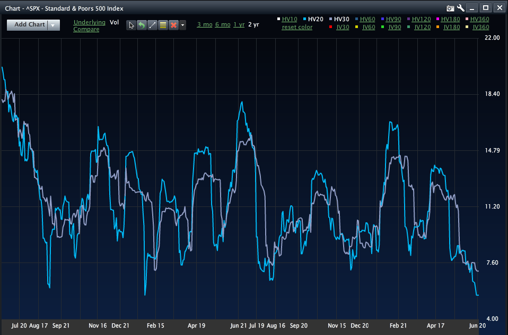Open chart settings via wrench icon

460,8
